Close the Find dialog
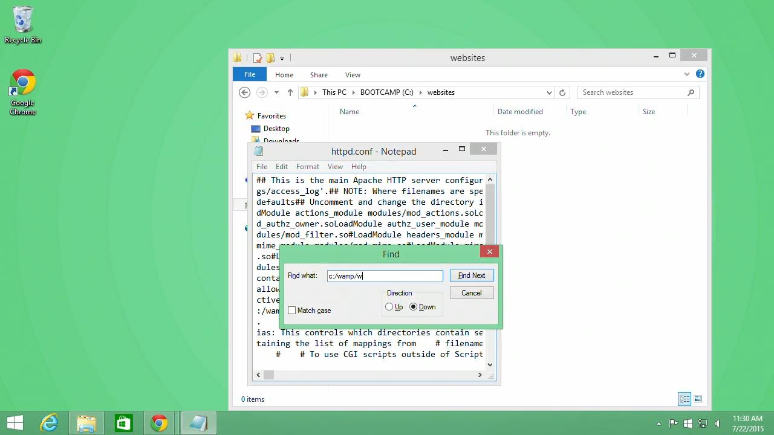Screen dimensions: 774x435 tap(490, 251)
